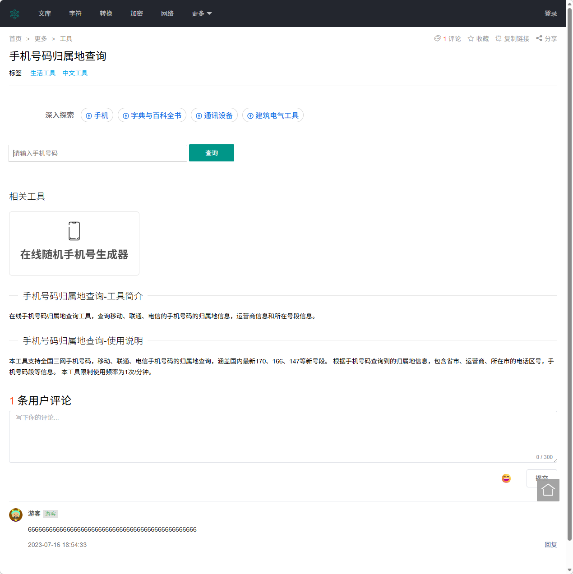Image resolution: width=573 pixels, height=574 pixels.
Task: Click the back-to-top house icon
Action: point(548,490)
